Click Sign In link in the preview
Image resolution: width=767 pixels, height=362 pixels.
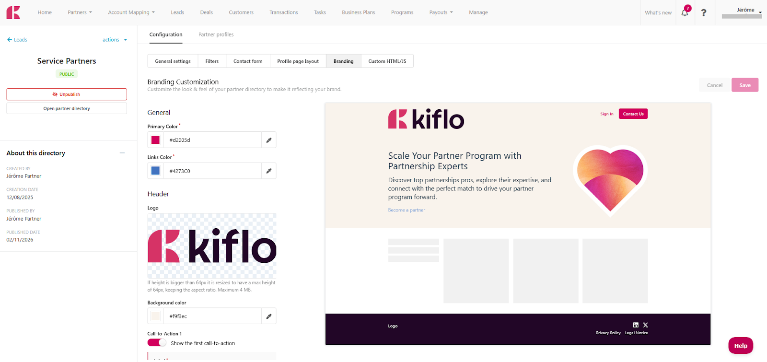[607, 114]
